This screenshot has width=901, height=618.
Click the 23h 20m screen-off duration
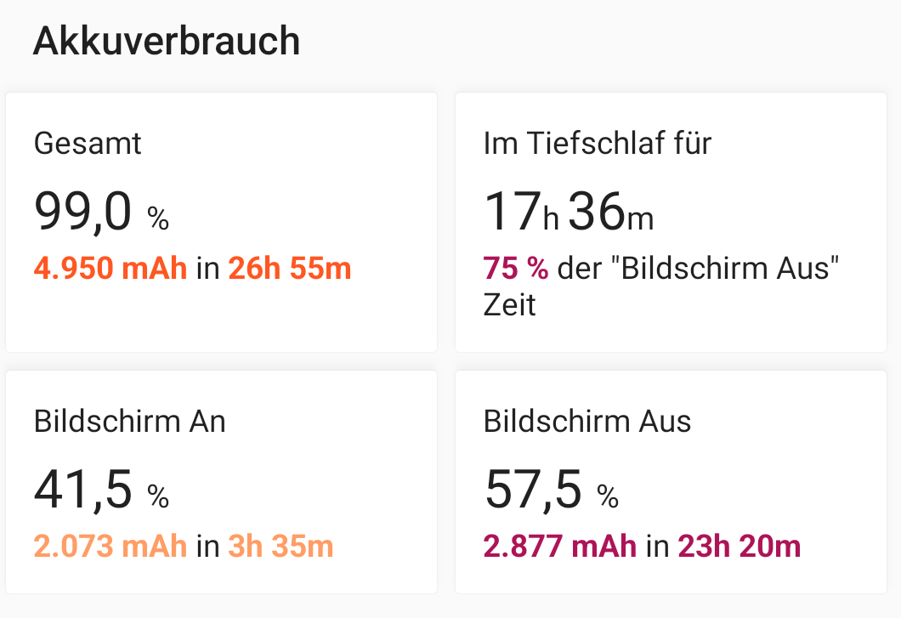click(739, 546)
